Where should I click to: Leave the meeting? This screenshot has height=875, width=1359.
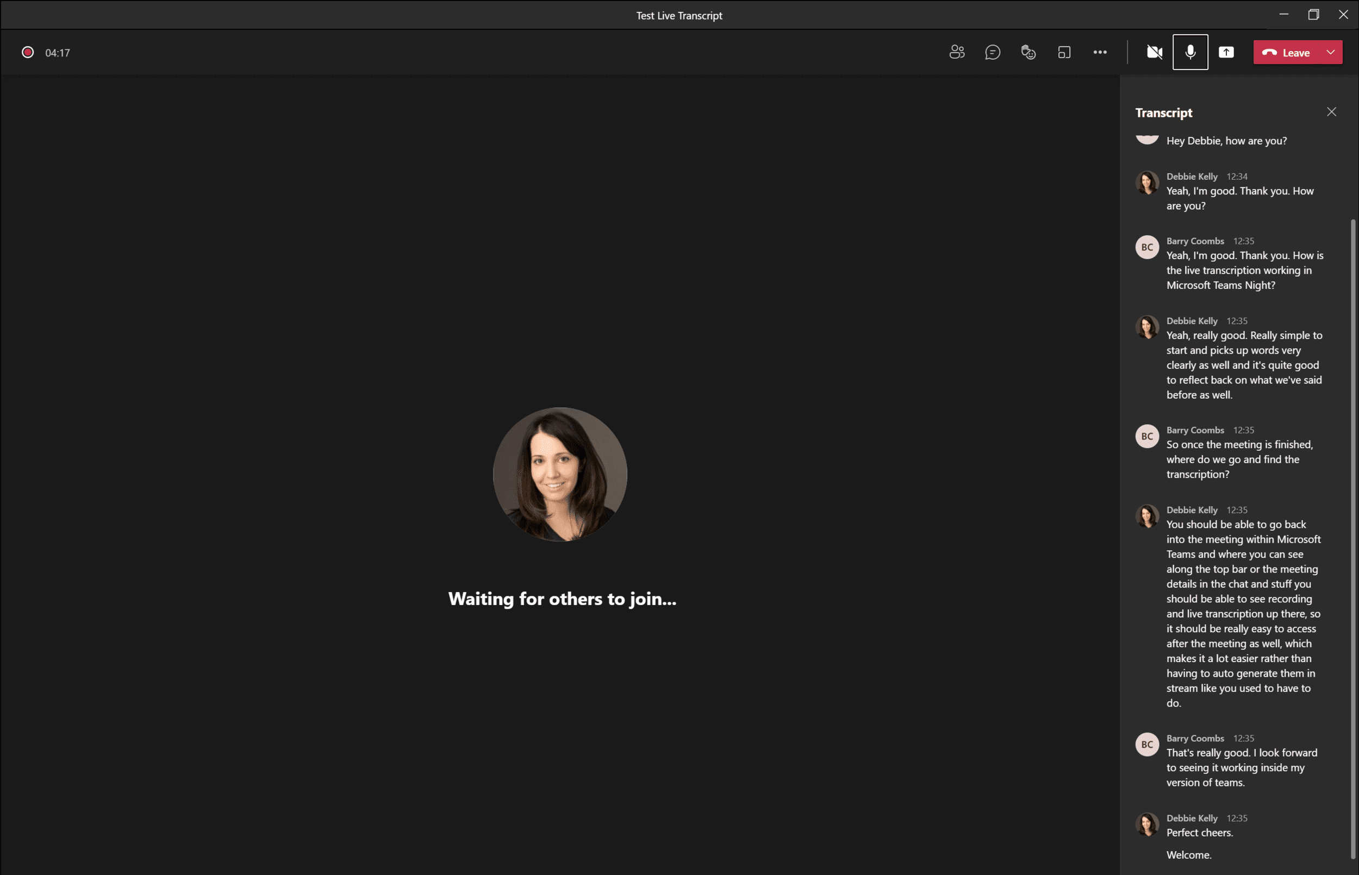pyautogui.click(x=1291, y=52)
